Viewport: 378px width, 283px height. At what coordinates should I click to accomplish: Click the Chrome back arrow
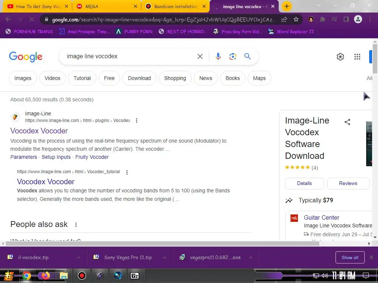(x=8, y=19)
